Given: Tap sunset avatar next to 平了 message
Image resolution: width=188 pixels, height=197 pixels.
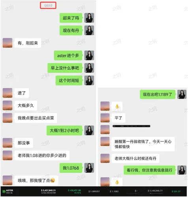Looking at the screenshot, I should [x=105, y=118].
